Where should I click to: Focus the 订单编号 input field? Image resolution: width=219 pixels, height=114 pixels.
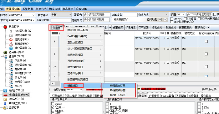pos(130,15)
